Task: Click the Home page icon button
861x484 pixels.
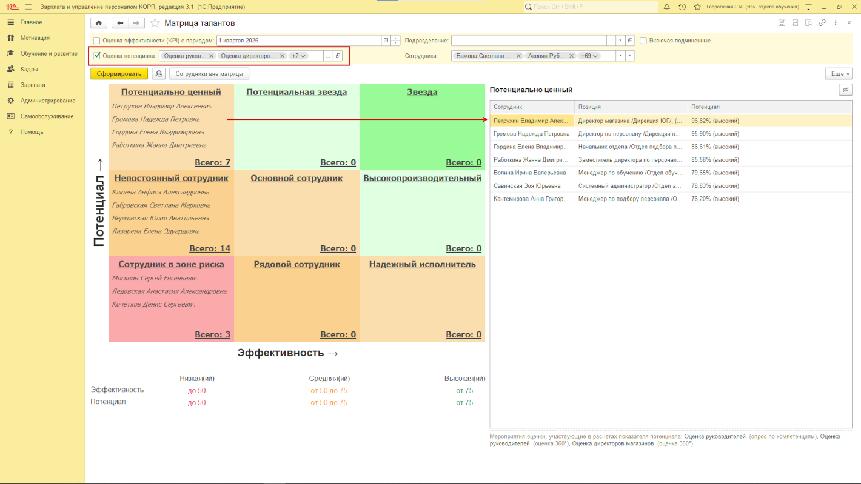Action: tap(98, 23)
